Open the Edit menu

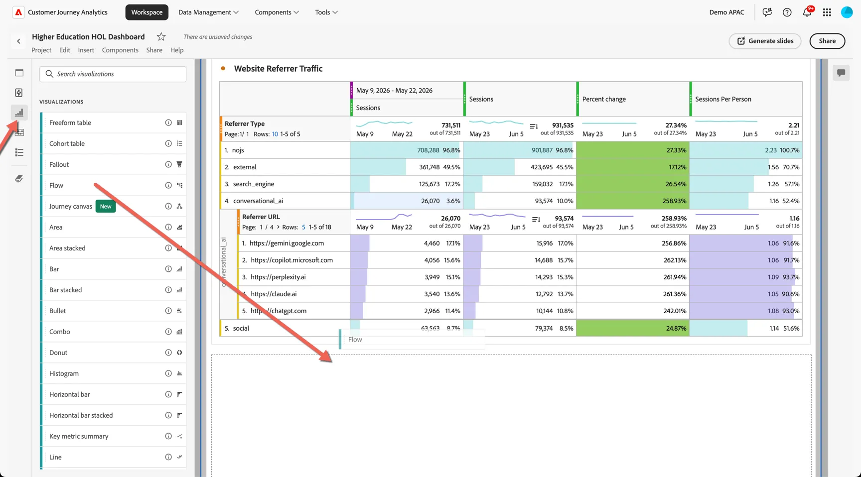pyautogui.click(x=65, y=50)
